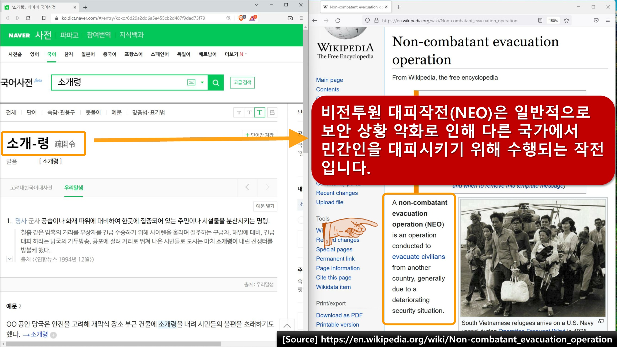Click the NAVER logo
The image size is (617, 347).
(19, 35)
